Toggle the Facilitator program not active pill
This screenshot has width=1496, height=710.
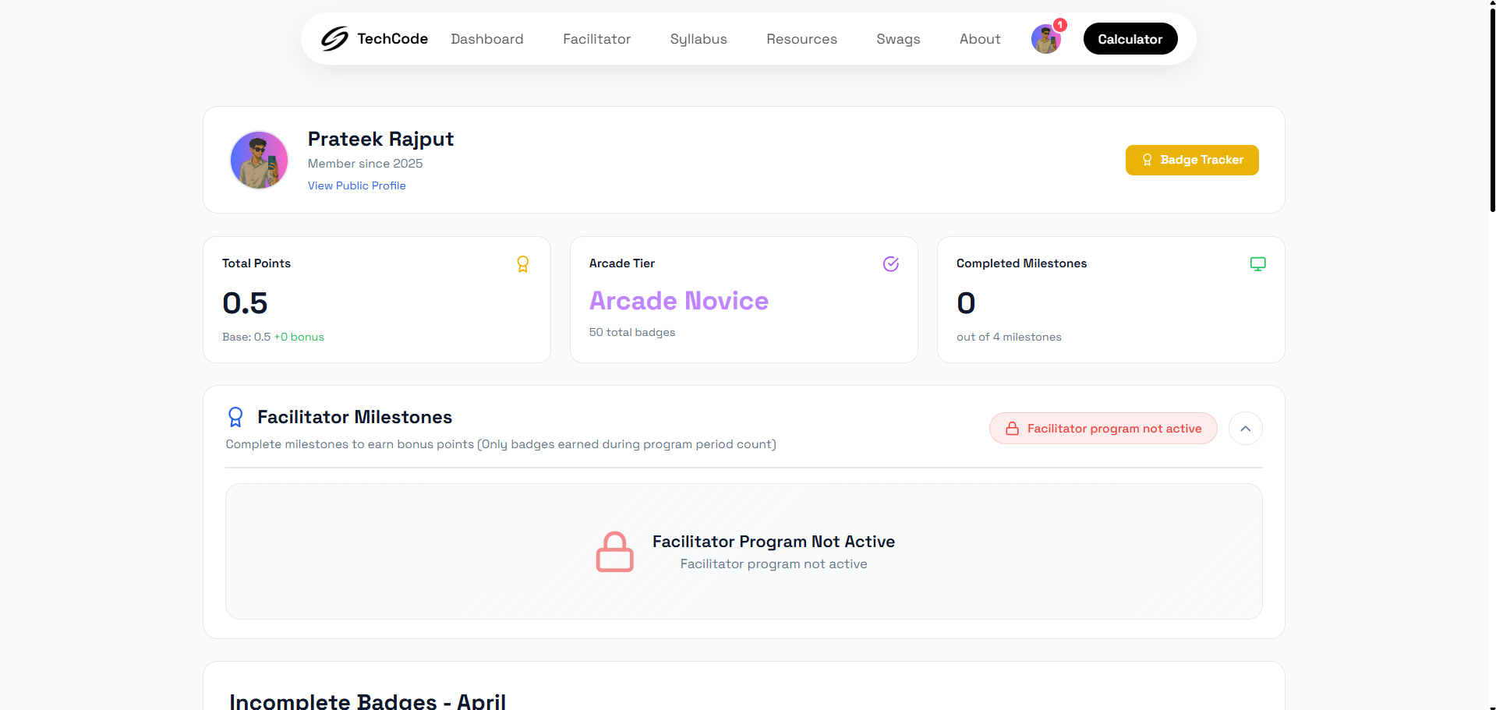click(1102, 428)
